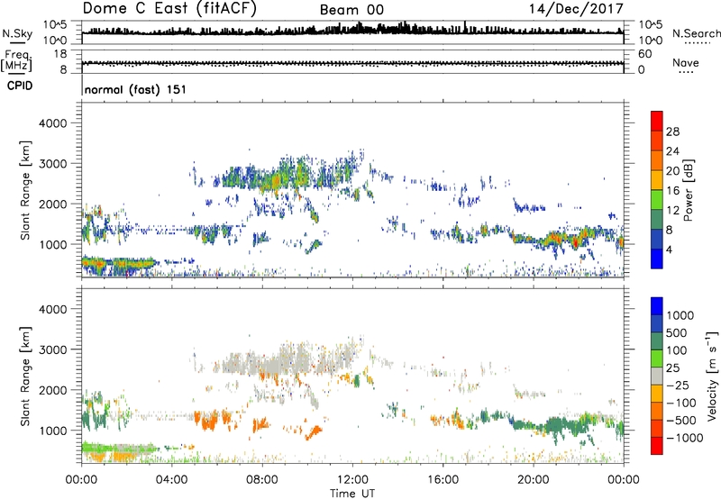Click the '28' tick on power colorbar
This screenshot has height=499, width=721.
pos(672,132)
